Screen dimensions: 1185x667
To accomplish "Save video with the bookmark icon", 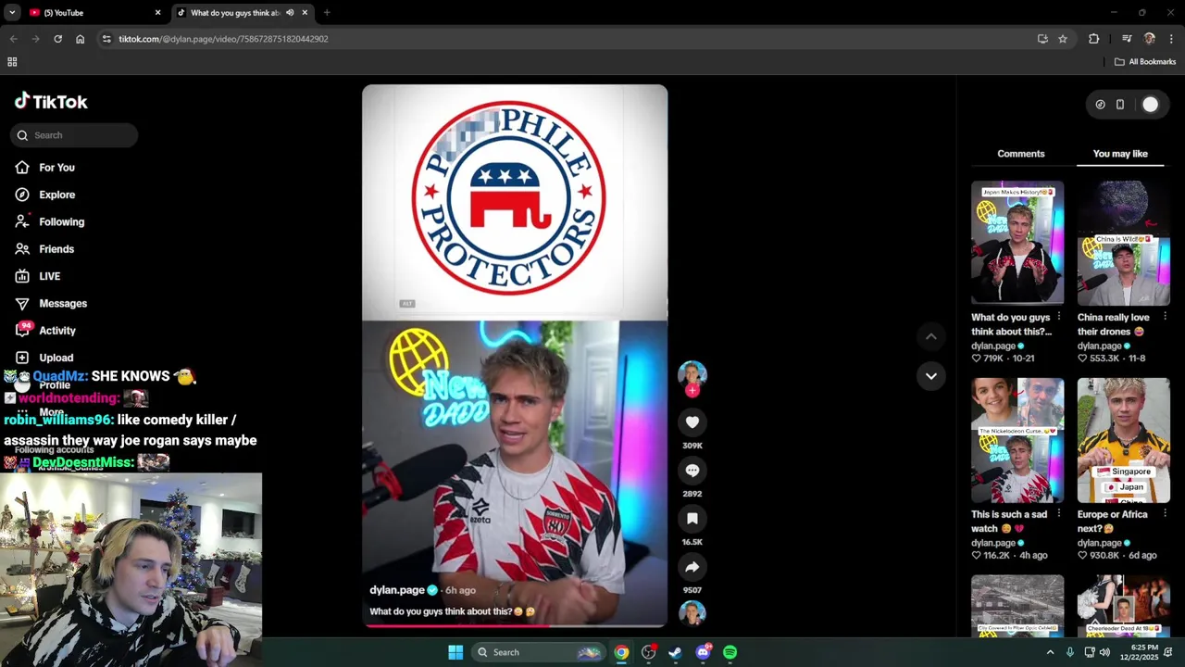I will coord(692,519).
